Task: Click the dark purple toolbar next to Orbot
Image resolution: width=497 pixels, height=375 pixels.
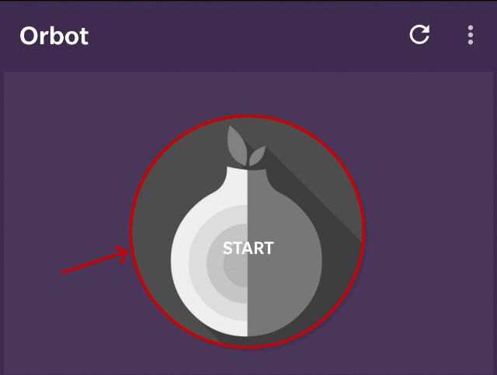Action: click(x=247, y=36)
